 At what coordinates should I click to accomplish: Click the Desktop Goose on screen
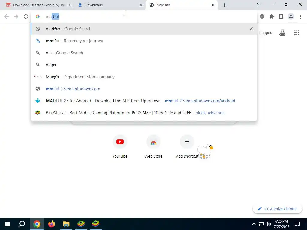click(x=205, y=151)
